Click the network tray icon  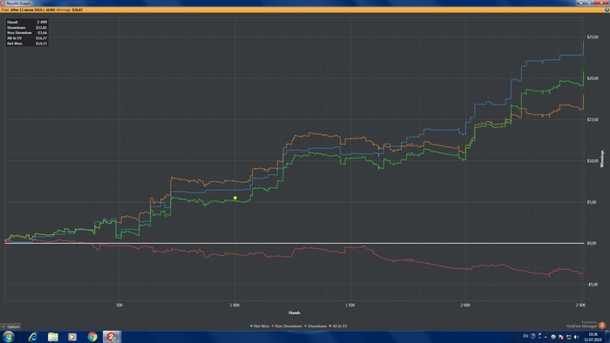pos(568,337)
